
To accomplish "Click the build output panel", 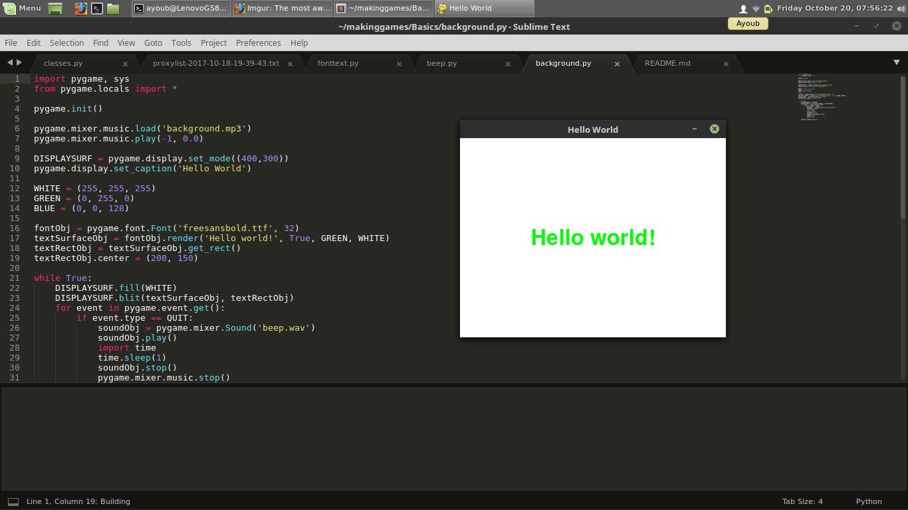I will pyautogui.click(x=454, y=438).
